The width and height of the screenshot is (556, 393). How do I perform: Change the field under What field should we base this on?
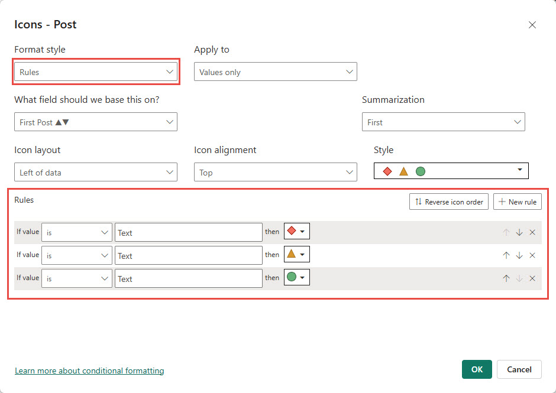(96, 122)
